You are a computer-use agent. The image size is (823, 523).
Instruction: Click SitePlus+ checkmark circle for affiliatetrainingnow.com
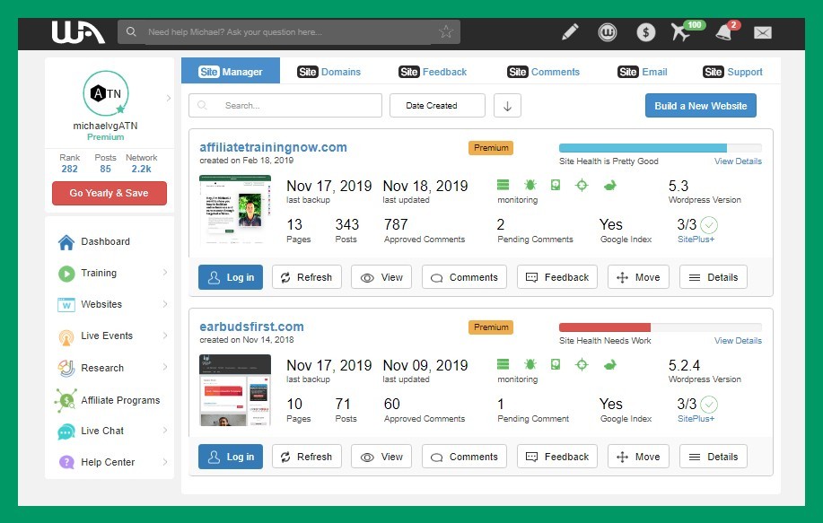[x=709, y=225]
